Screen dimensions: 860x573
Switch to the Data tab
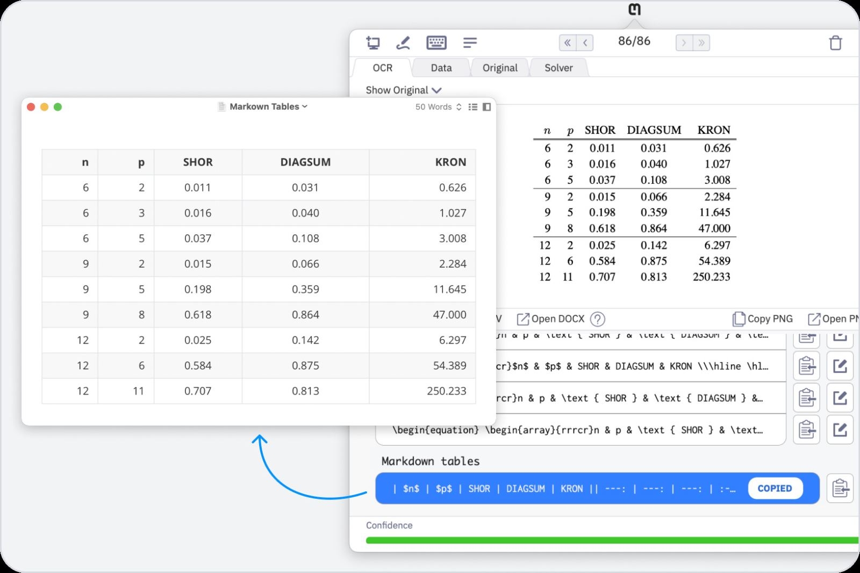pos(441,68)
